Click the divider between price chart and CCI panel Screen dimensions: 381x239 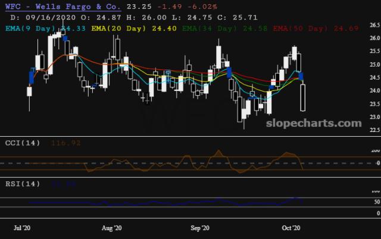(x=190, y=136)
